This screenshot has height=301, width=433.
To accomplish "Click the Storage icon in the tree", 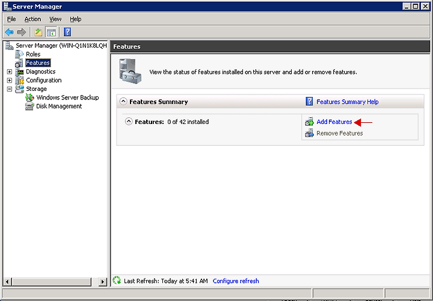I will [20, 89].
